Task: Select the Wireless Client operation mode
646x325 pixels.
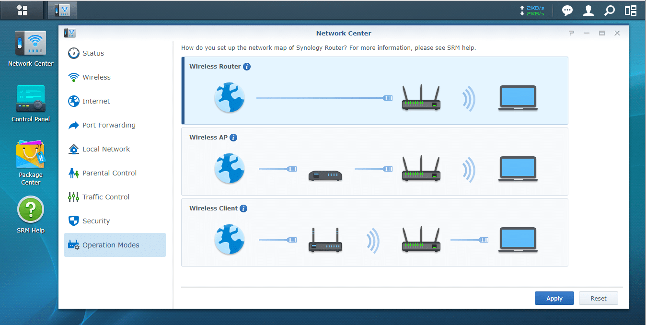Action: click(x=374, y=232)
